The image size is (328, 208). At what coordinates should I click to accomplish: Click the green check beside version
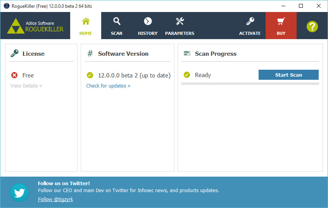tap(90, 75)
